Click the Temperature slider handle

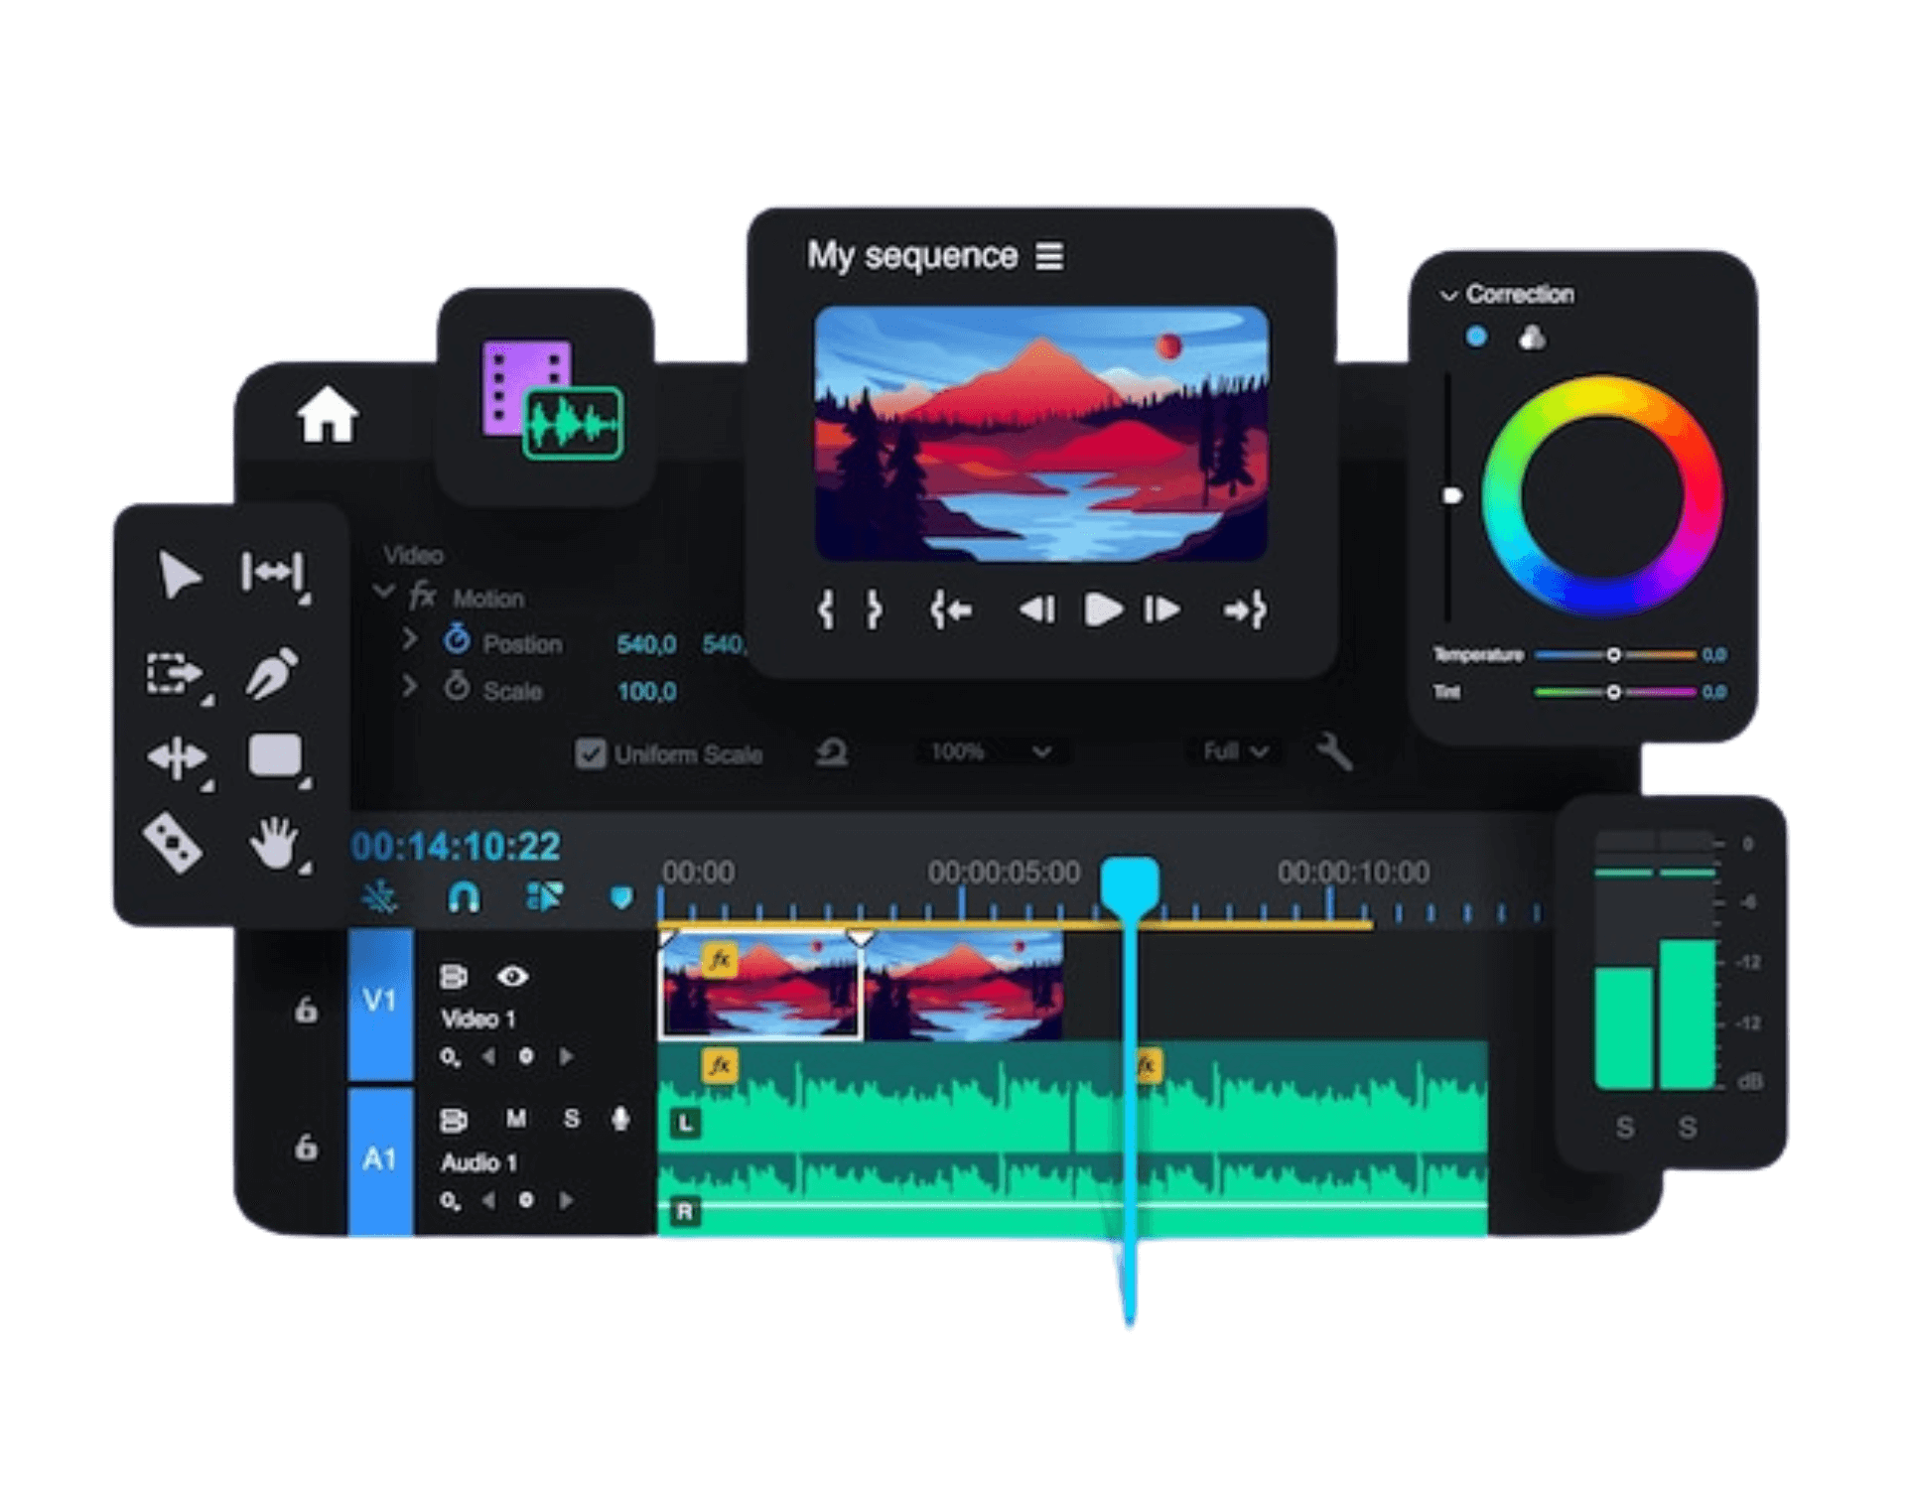click(1613, 655)
